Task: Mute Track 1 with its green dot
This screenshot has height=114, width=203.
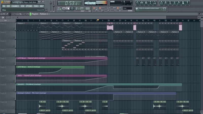Action: click(x=14, y=29)
